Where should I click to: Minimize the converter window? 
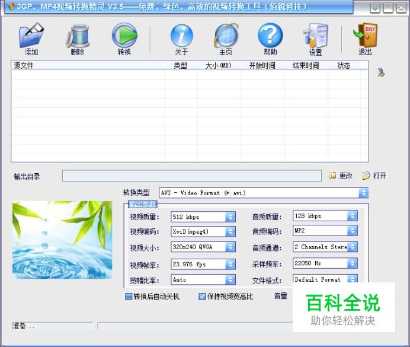(388, 8)
